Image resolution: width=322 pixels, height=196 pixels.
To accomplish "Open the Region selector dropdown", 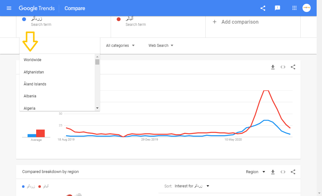I will tap(255, 172).
